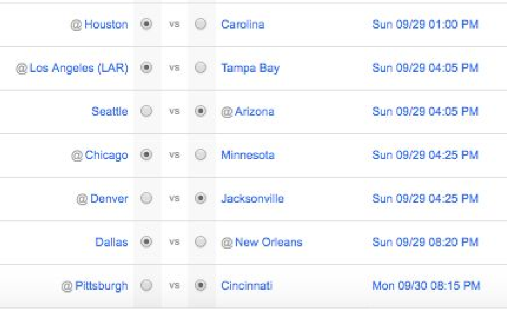Image resolution: width=507 pixels, height=309 pixels.
Task: Choose Tampa Bay radio button
Action: point(200,68)
